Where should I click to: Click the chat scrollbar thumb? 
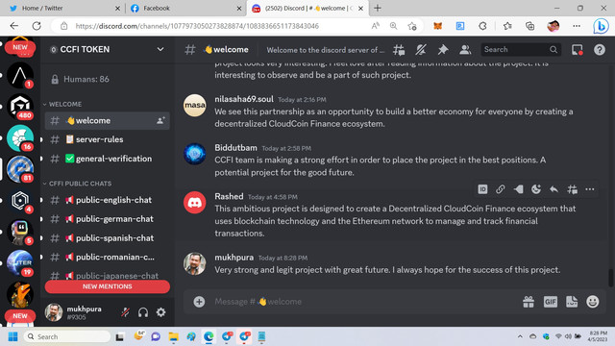click(x=611, y=278)
